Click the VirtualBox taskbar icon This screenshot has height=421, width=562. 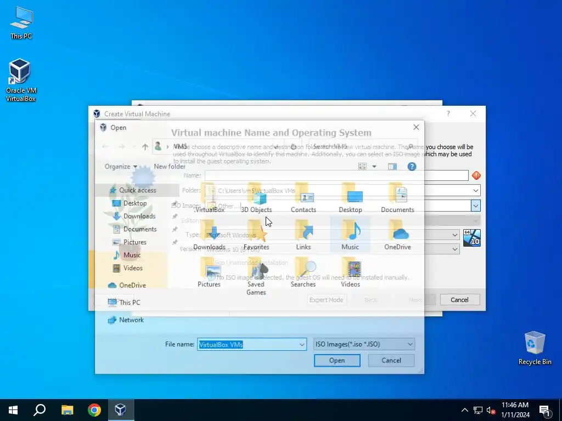click(x=120, y=410)
